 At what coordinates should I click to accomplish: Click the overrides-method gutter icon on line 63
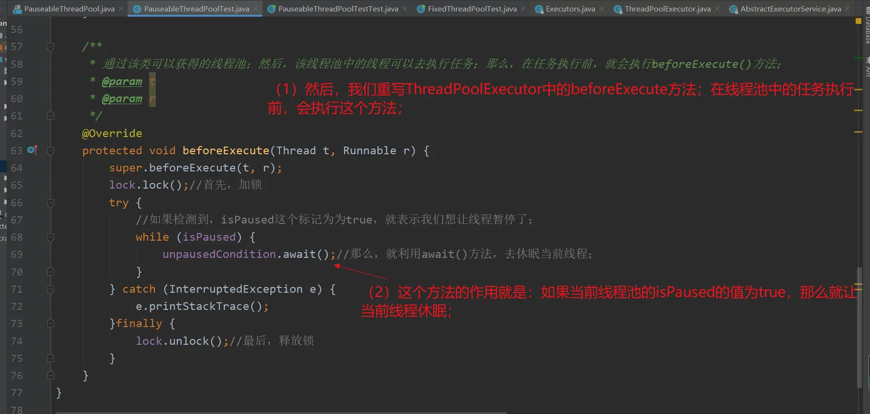point(32,150)
